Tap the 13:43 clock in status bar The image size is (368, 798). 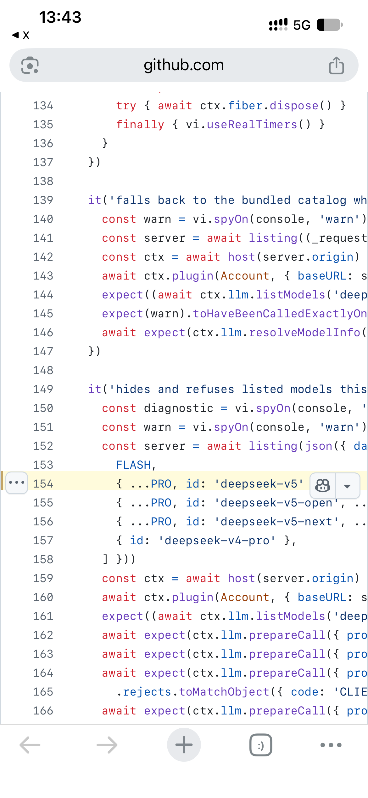(x=60, y=17)
